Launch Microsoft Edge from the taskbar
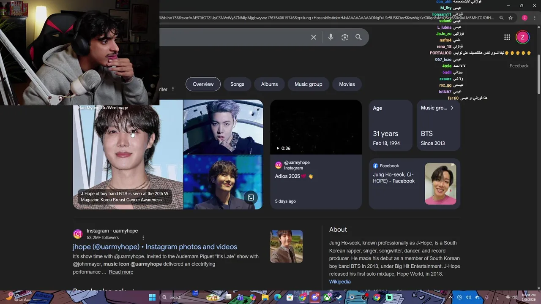Image resolution: width=541 pixels, height=304 pixels. tap(277, 297)
